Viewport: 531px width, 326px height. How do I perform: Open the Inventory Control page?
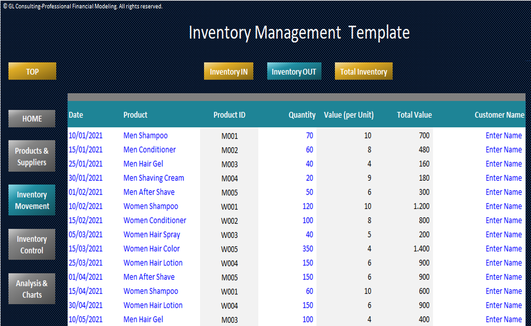coord(32,244)
